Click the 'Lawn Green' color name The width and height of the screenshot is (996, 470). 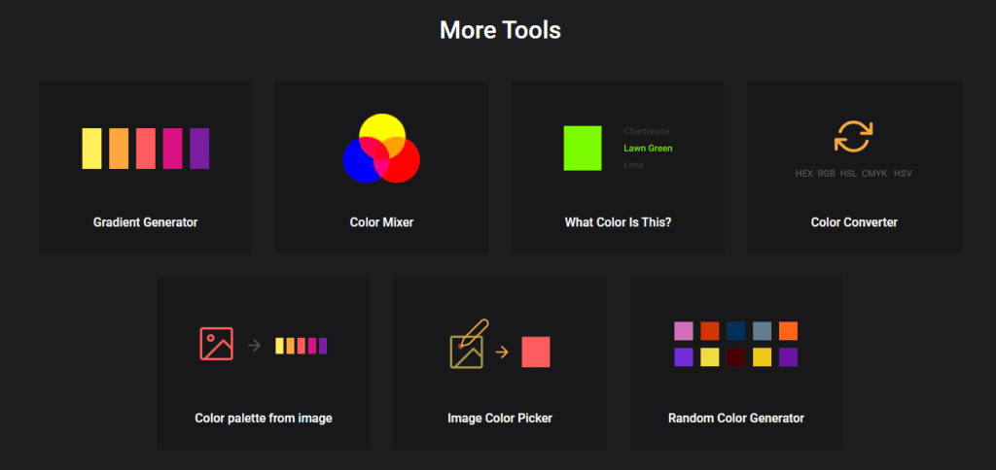(x=648, y=149)
